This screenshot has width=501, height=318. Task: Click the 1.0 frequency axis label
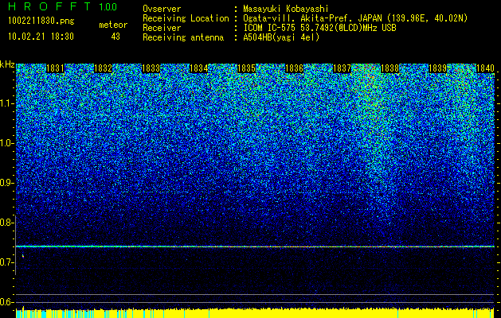[x=6, y=143]
